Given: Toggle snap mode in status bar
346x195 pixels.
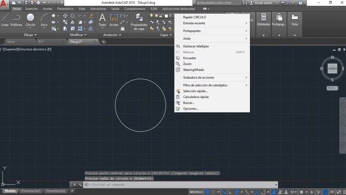Looking at the screenshot, I should click(x=213, y=192).
